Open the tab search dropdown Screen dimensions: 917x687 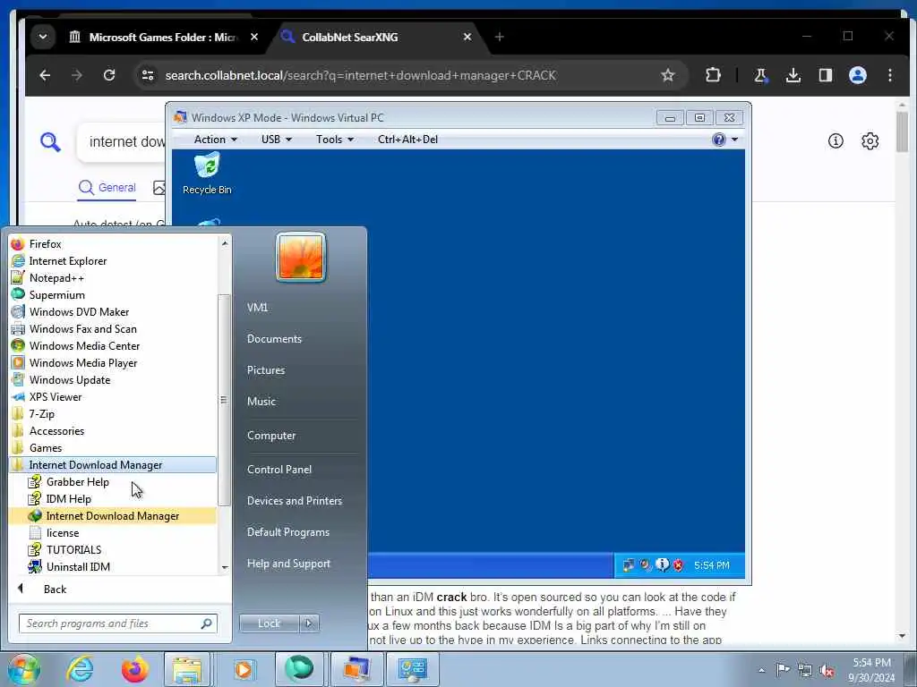[43, 37]
